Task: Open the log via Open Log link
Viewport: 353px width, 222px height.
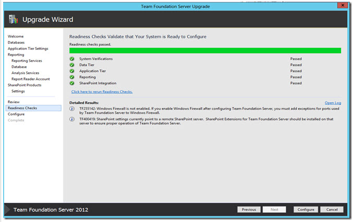Action: (333, 102)
